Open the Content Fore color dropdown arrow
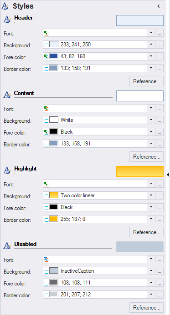Screen dimensions: 170x315 tap(151, 132)
